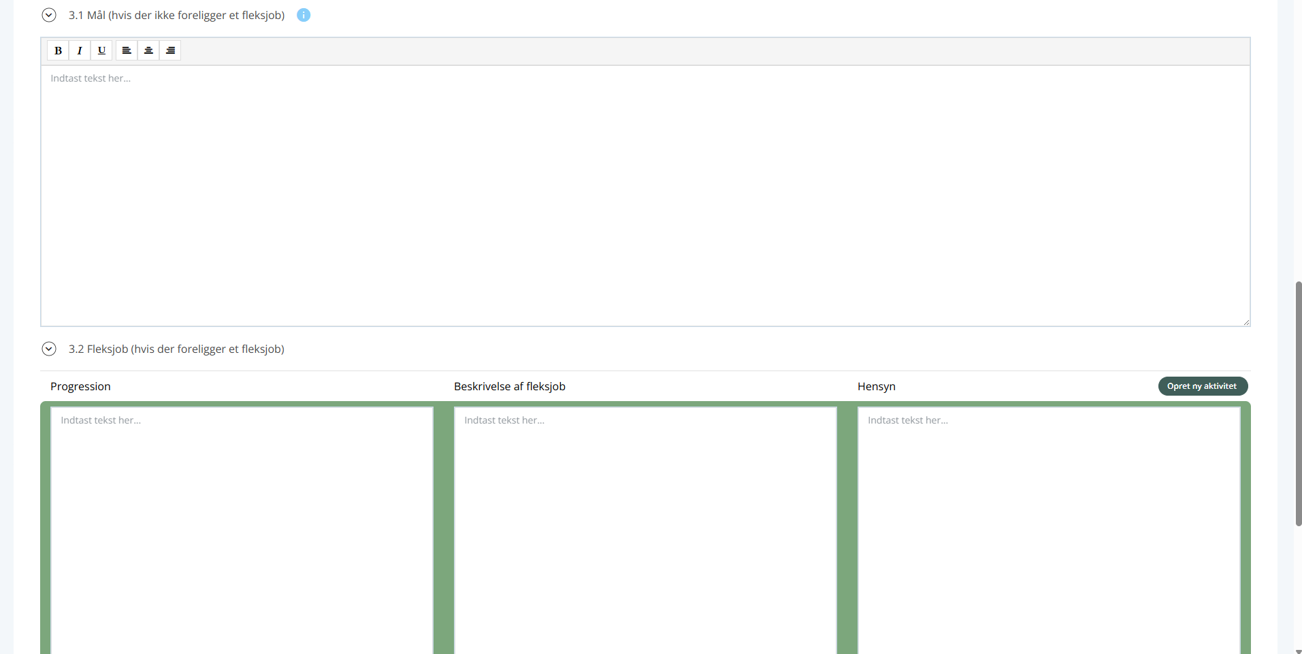Click the scroll-down arrow at the page bottom
1302x654 pixels.
point(1298,651)
